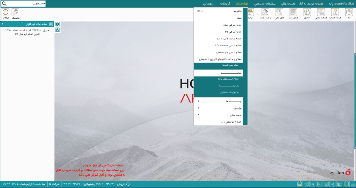Click the info icon beside side panel
Screen dimensions: 356x188
coord(57,24)
